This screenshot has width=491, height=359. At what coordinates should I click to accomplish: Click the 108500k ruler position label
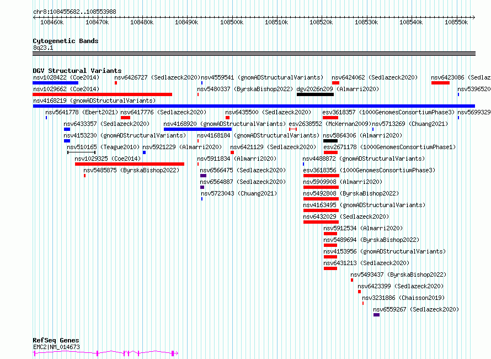tap(232, 22)
